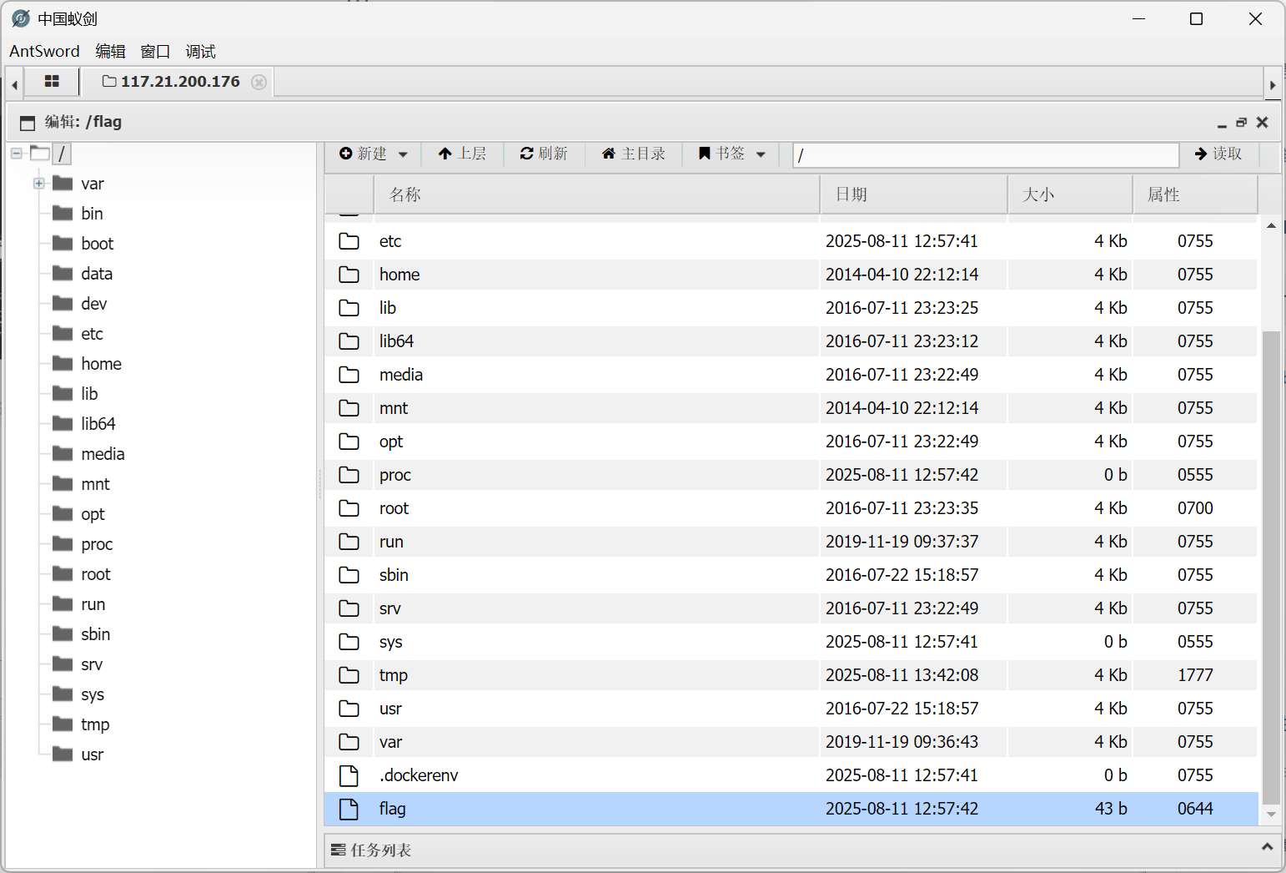This screenshot has width=1286, height=873.
Task: Click the lib folder icon in list
Action: point(349,308)
